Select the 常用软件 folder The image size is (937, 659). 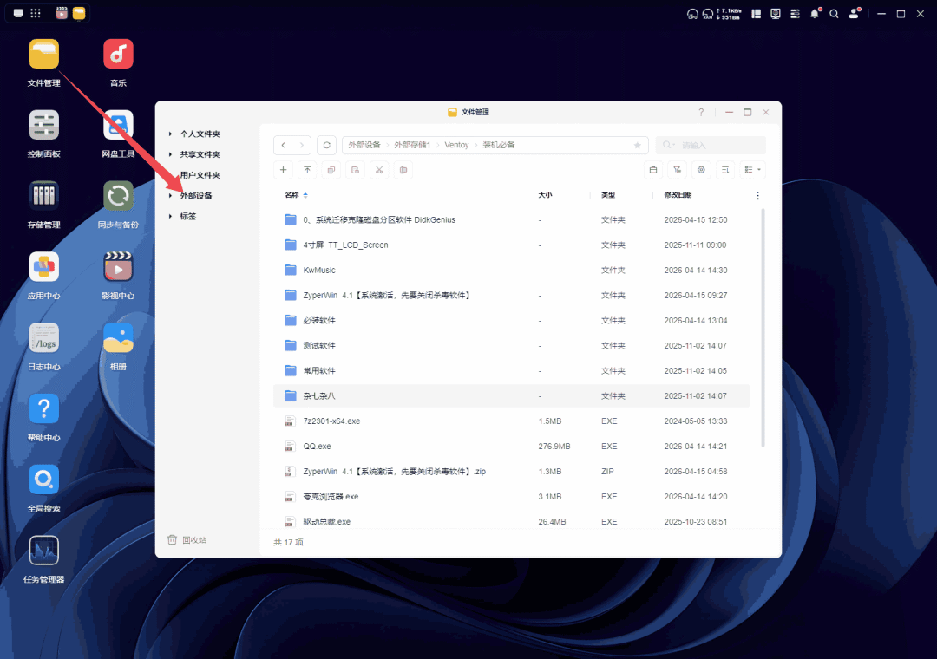(x=512, y=370)
